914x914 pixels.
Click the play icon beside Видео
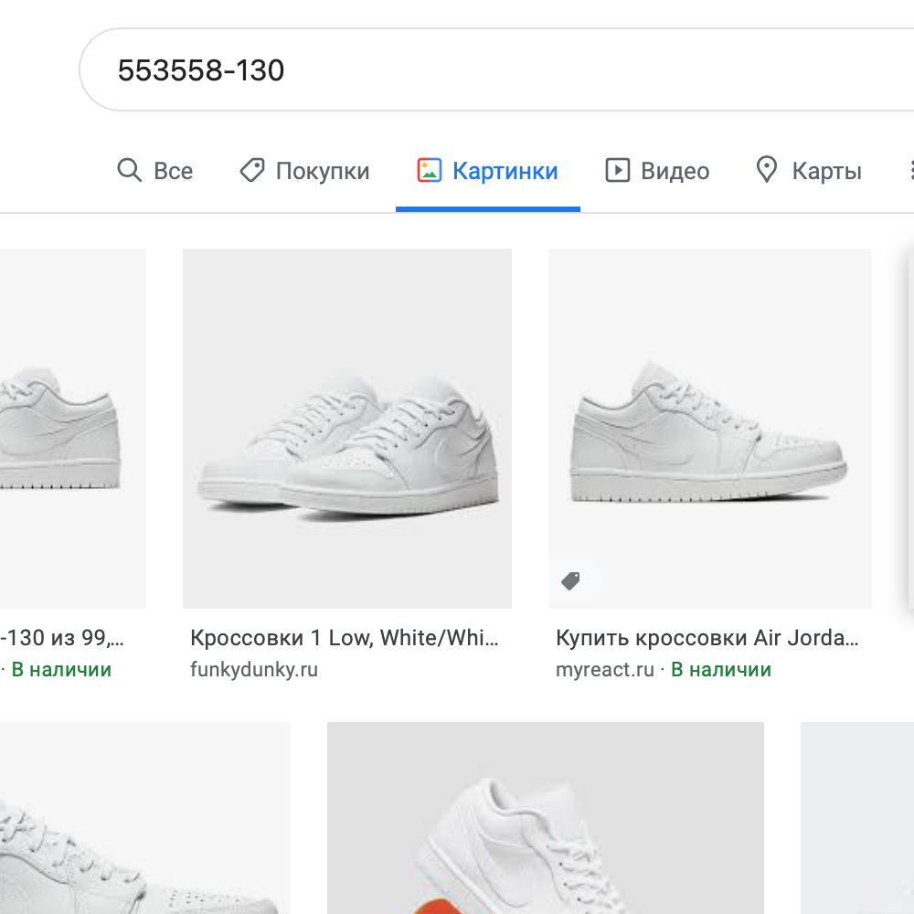(618, 171)
